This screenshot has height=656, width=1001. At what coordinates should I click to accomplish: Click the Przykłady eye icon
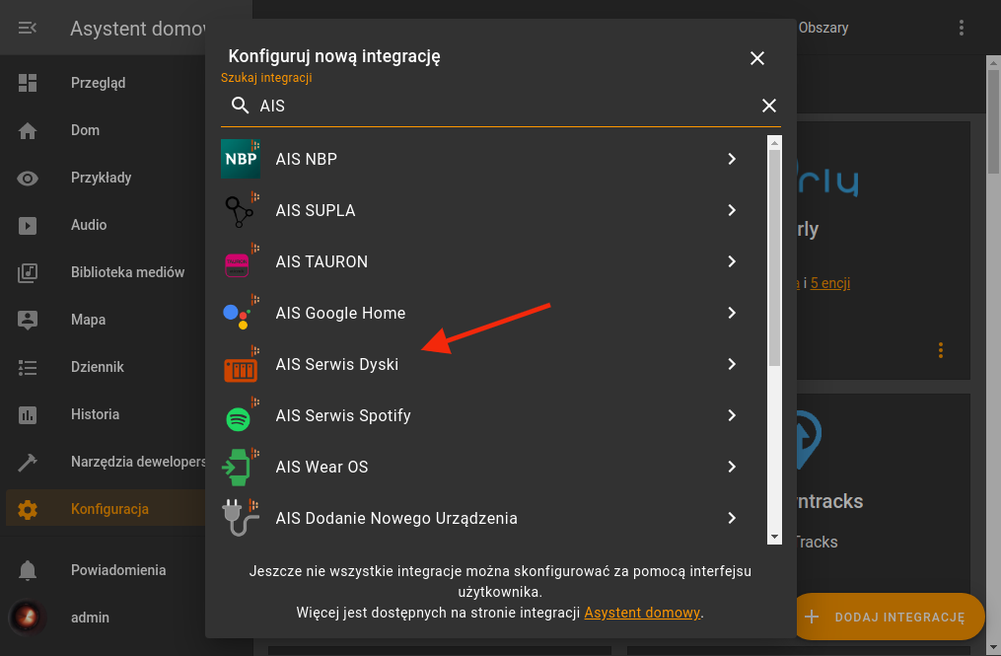[28, 179]
